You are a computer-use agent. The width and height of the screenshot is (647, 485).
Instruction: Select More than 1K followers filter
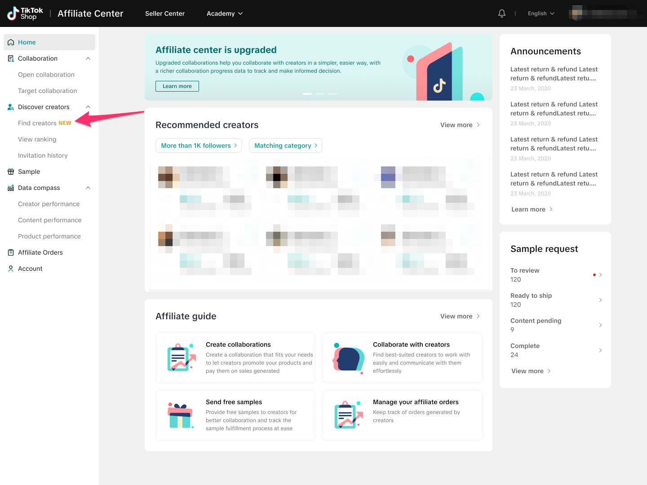[x=199, y=145]
